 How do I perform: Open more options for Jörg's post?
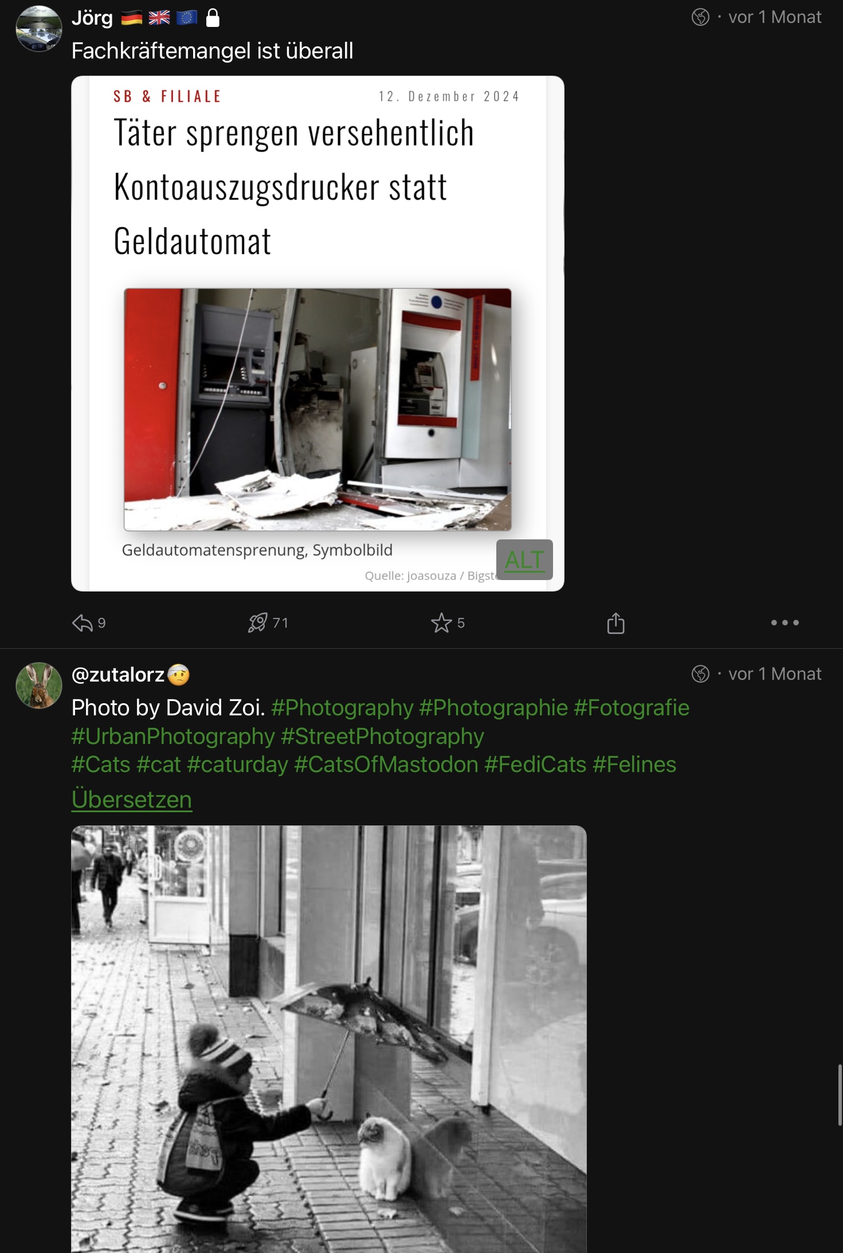(785, 622)
